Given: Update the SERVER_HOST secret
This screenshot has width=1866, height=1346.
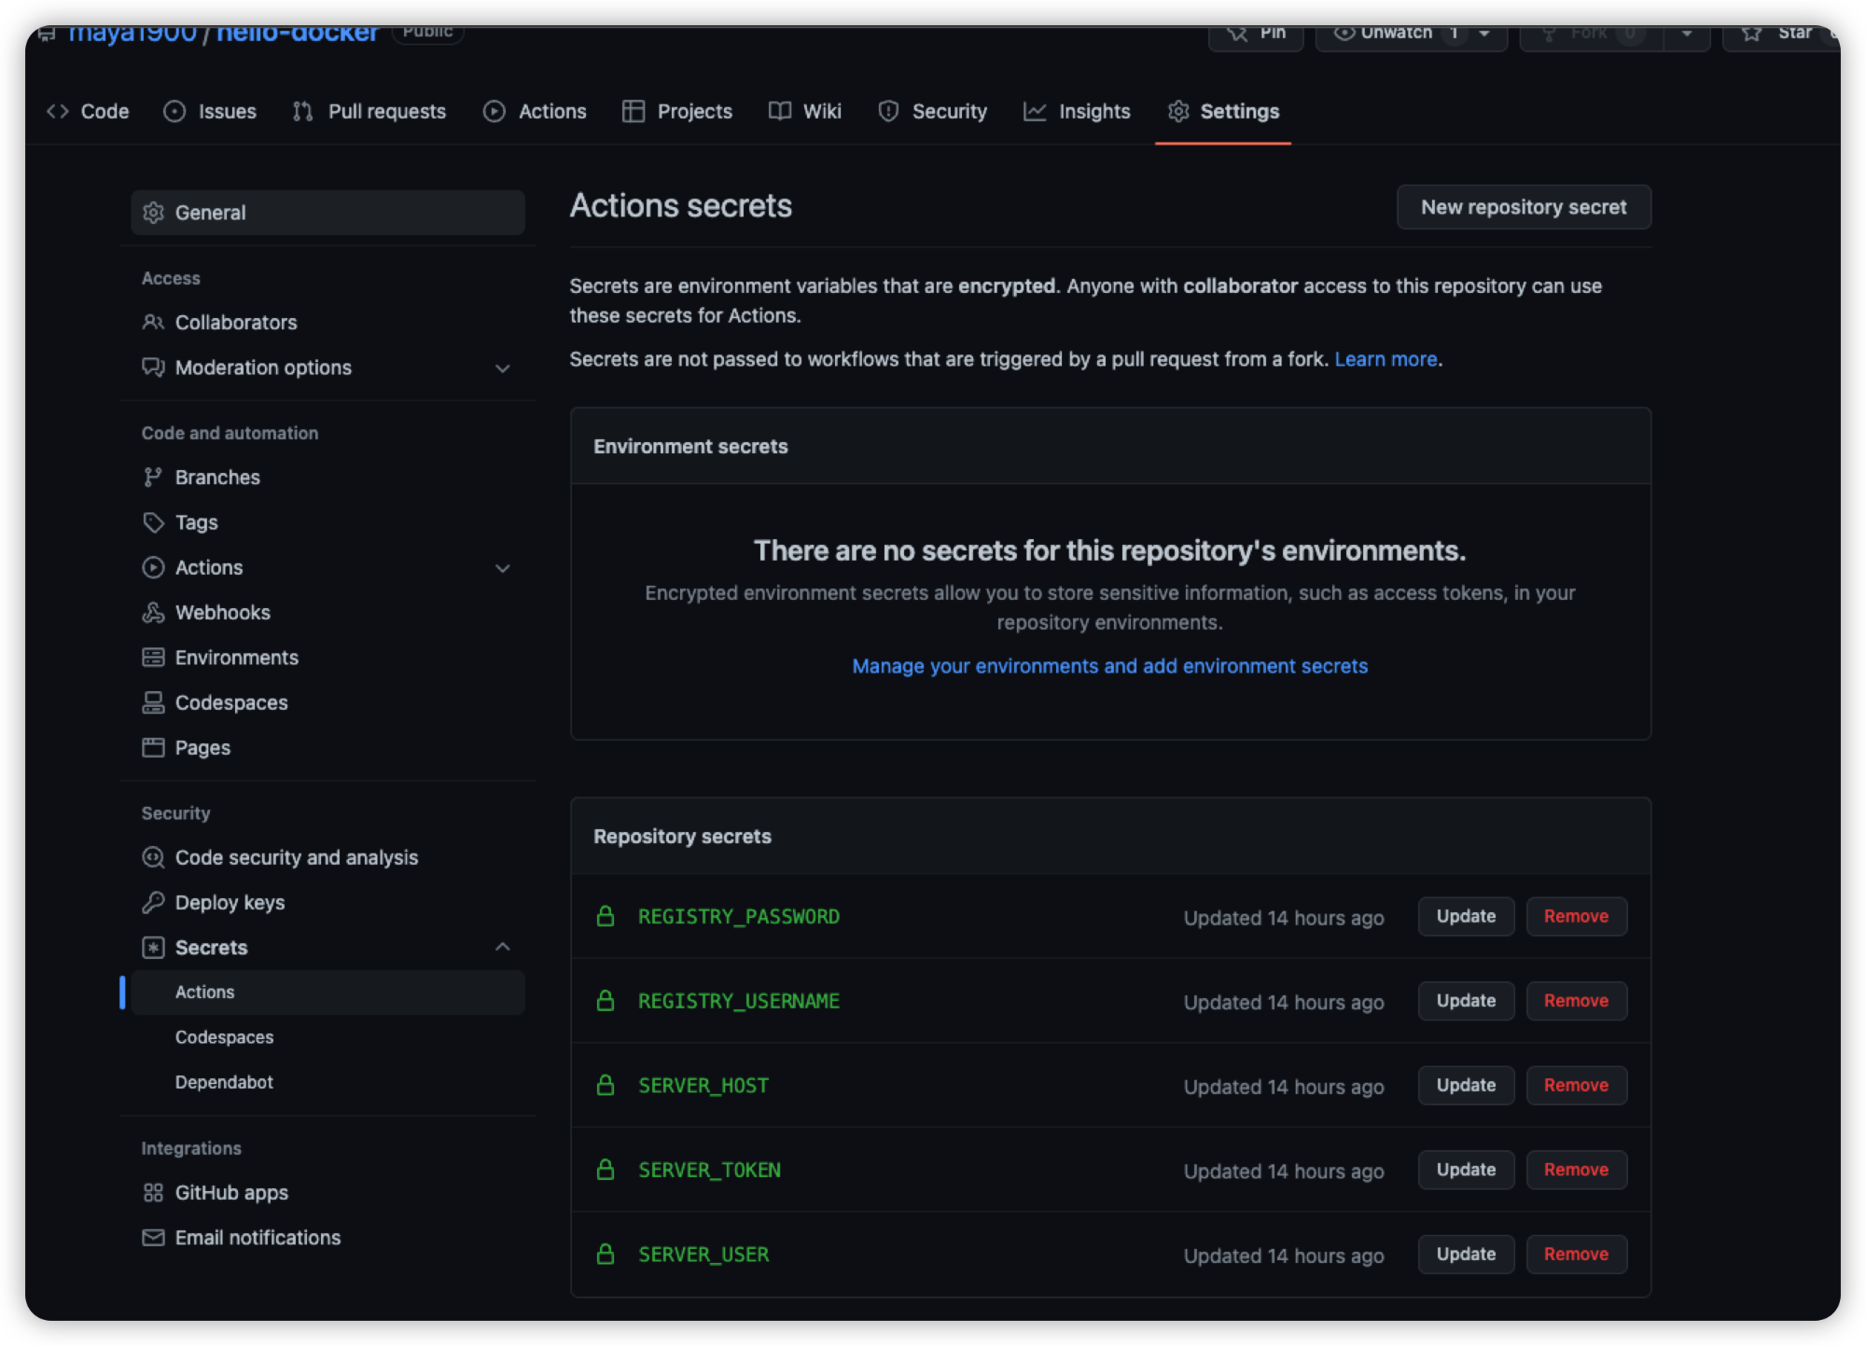Looking at the screenshot, I should (1466, 1085).
